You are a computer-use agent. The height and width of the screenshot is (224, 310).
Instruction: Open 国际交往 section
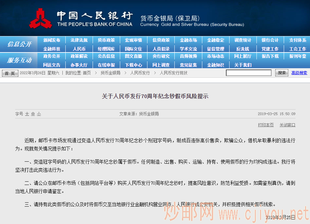click(x=133, y=49)
